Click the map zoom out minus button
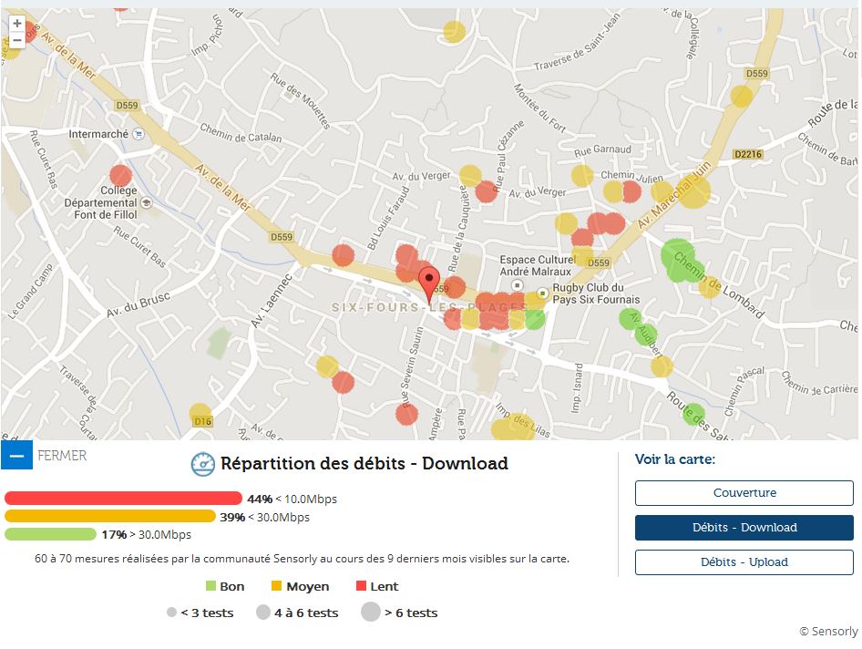Viewport: 862px width, 649px height. [x=16, y=40]
